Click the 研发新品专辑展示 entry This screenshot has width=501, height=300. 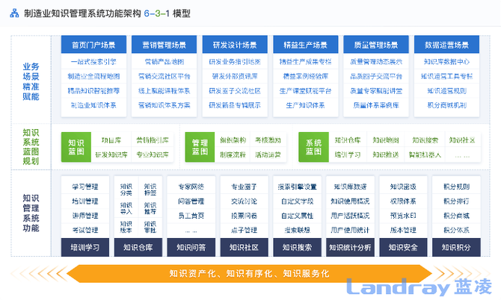tap(235, 105)
